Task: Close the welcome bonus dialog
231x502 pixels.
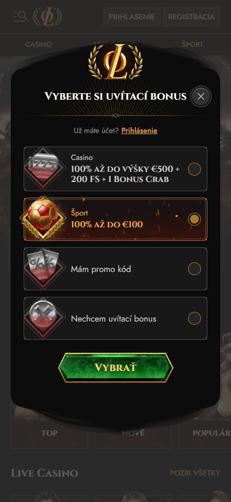Action: pyautogui.click(x=200, y=96)
